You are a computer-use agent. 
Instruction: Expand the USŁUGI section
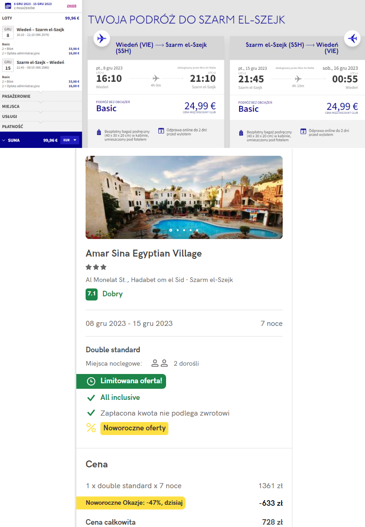point(41,116)
